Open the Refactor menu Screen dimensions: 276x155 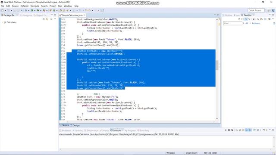tap(25, 6)
